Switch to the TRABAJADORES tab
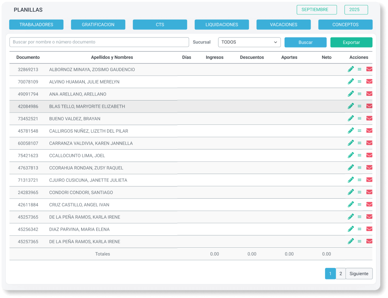388x298 pixels. (36, 25)
